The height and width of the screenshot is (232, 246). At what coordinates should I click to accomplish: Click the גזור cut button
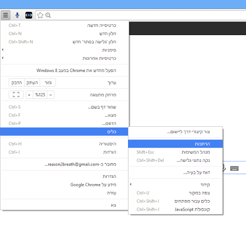coord(48,82)
